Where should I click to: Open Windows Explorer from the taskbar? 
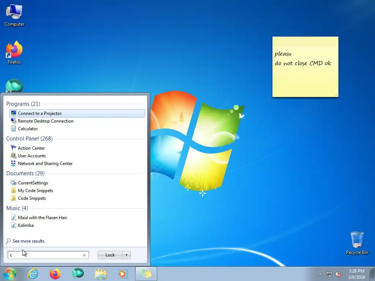[x=101, y=274]
